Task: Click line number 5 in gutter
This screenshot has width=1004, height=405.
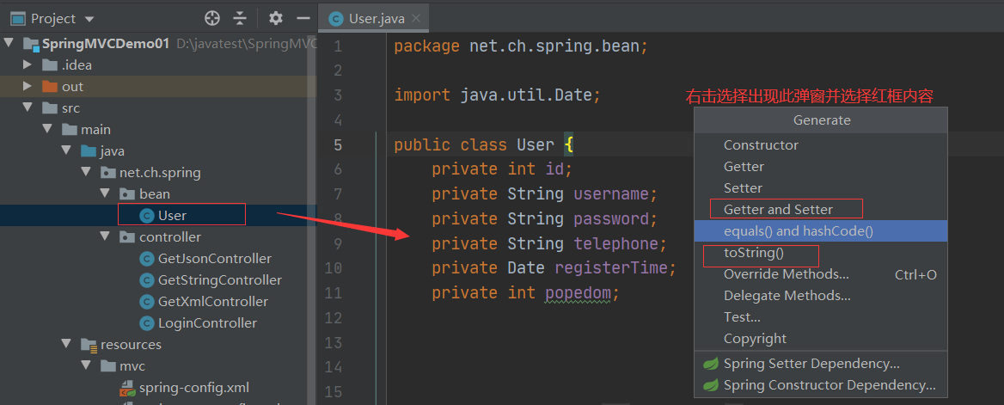Action: pyautogui.click(x=338, y=144)
